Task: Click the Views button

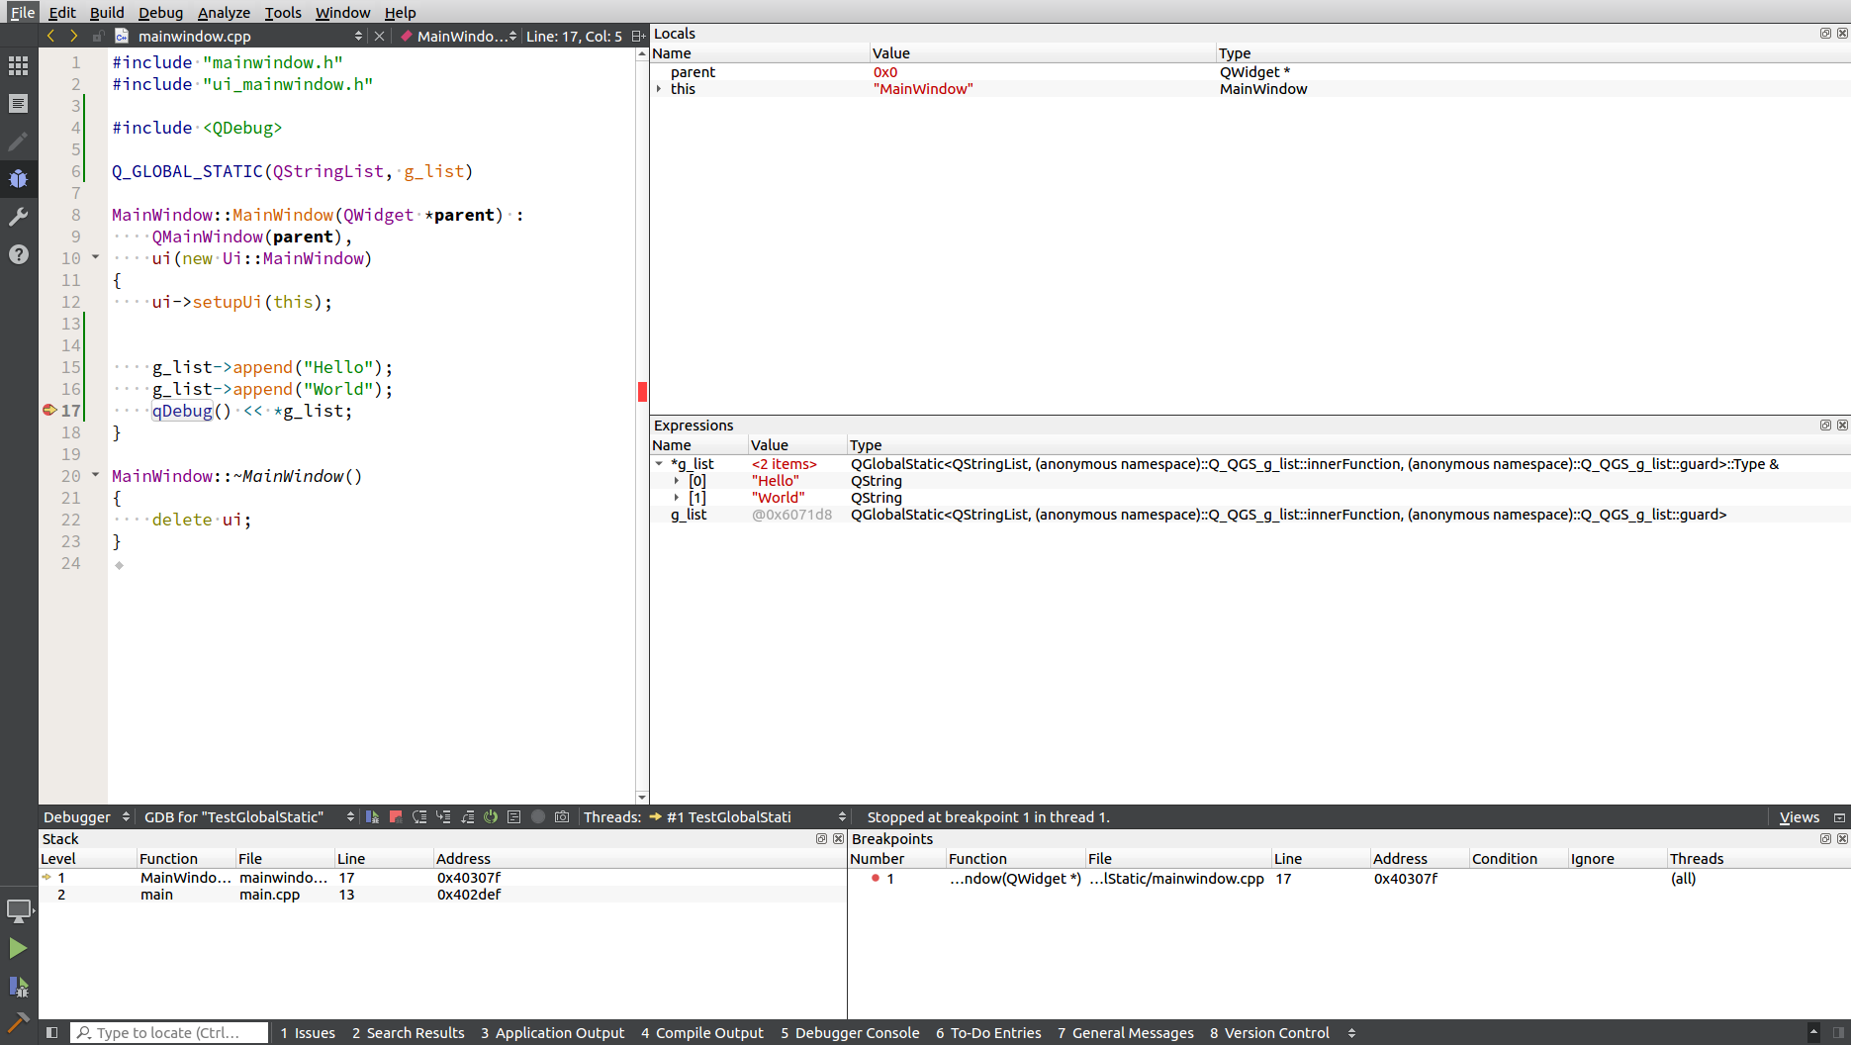Action: pyautogui.click(x=1799, y=816)
